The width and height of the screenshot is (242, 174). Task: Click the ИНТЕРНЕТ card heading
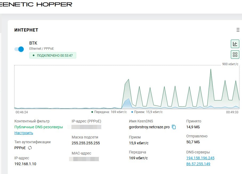click(26, 30)
